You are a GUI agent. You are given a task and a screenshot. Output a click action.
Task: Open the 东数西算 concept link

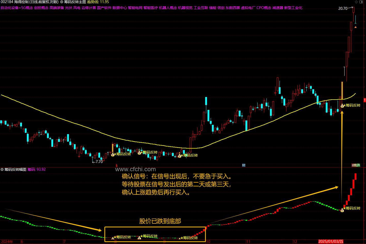tap(233, 8)
